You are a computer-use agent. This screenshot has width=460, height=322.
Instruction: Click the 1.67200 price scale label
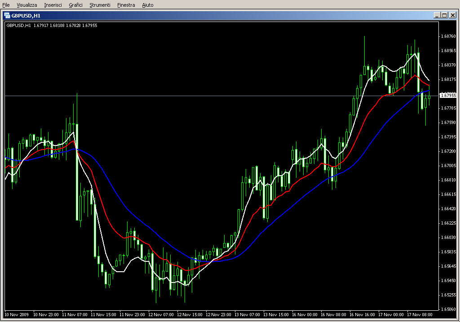pos(449,151)
